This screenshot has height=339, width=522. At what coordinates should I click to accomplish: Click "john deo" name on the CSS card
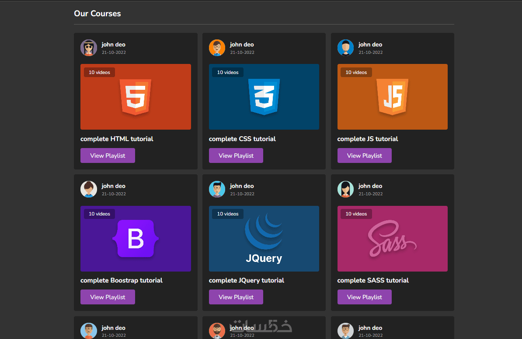[x=242, y=44]
